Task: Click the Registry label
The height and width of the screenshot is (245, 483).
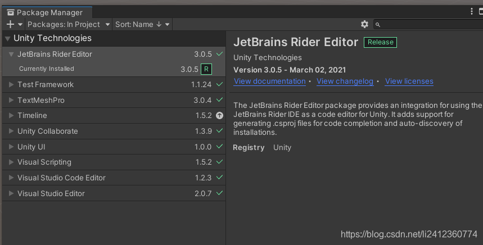Action: (x=249, y=148)
